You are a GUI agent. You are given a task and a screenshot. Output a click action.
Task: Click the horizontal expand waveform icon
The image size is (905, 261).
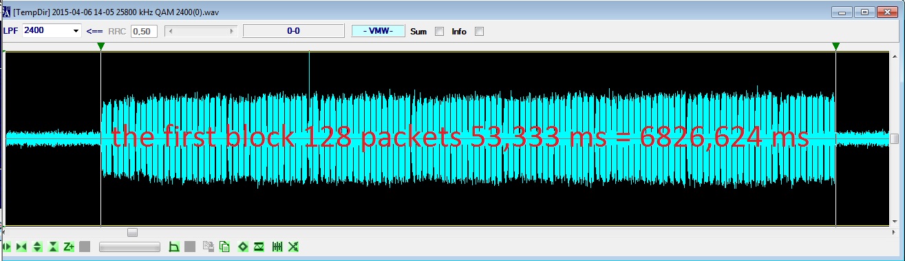tap(7, 247)
